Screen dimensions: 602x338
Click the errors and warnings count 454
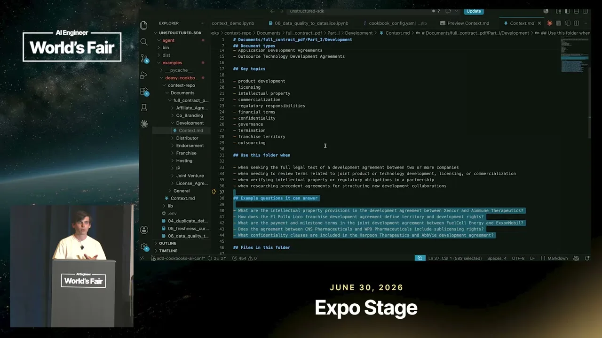click(244, 258)
